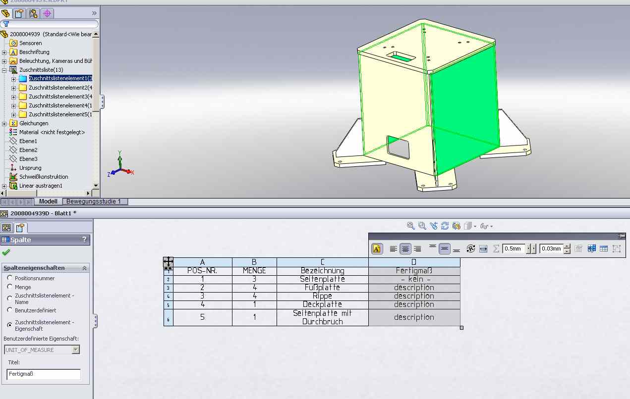This screenshot has height=399, width=630.
Task: Click the table column insert icon with blue cells
Action: pos(591,249)
